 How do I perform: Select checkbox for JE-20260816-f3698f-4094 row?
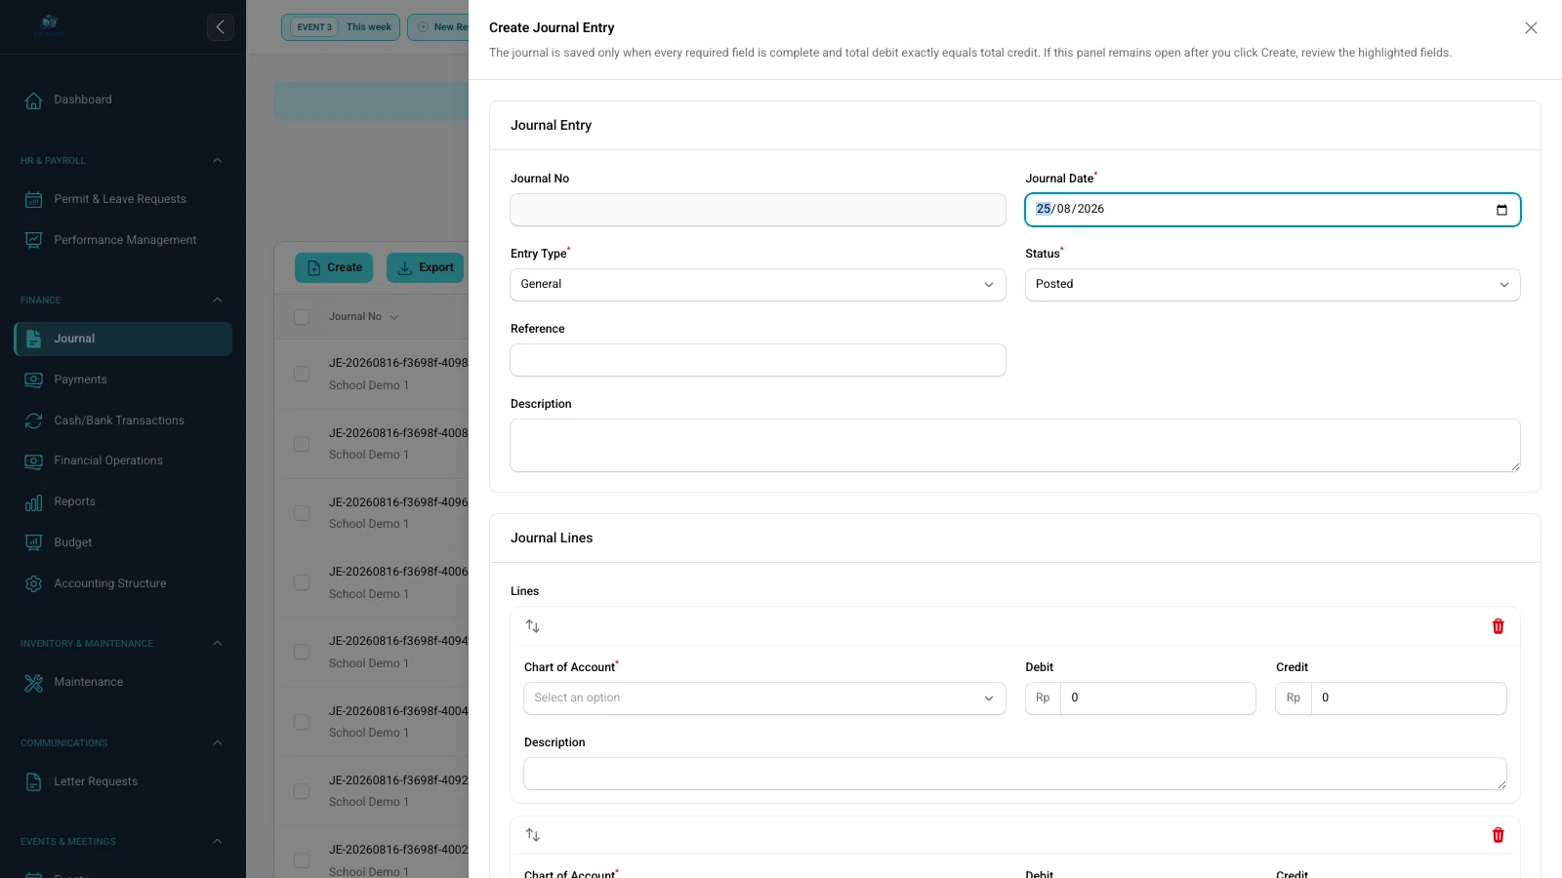[302, 652]
